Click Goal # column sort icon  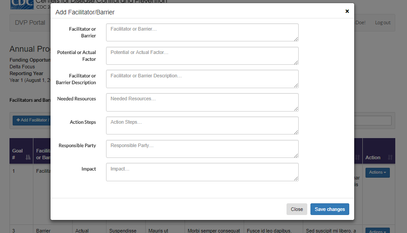click(28, 157)
